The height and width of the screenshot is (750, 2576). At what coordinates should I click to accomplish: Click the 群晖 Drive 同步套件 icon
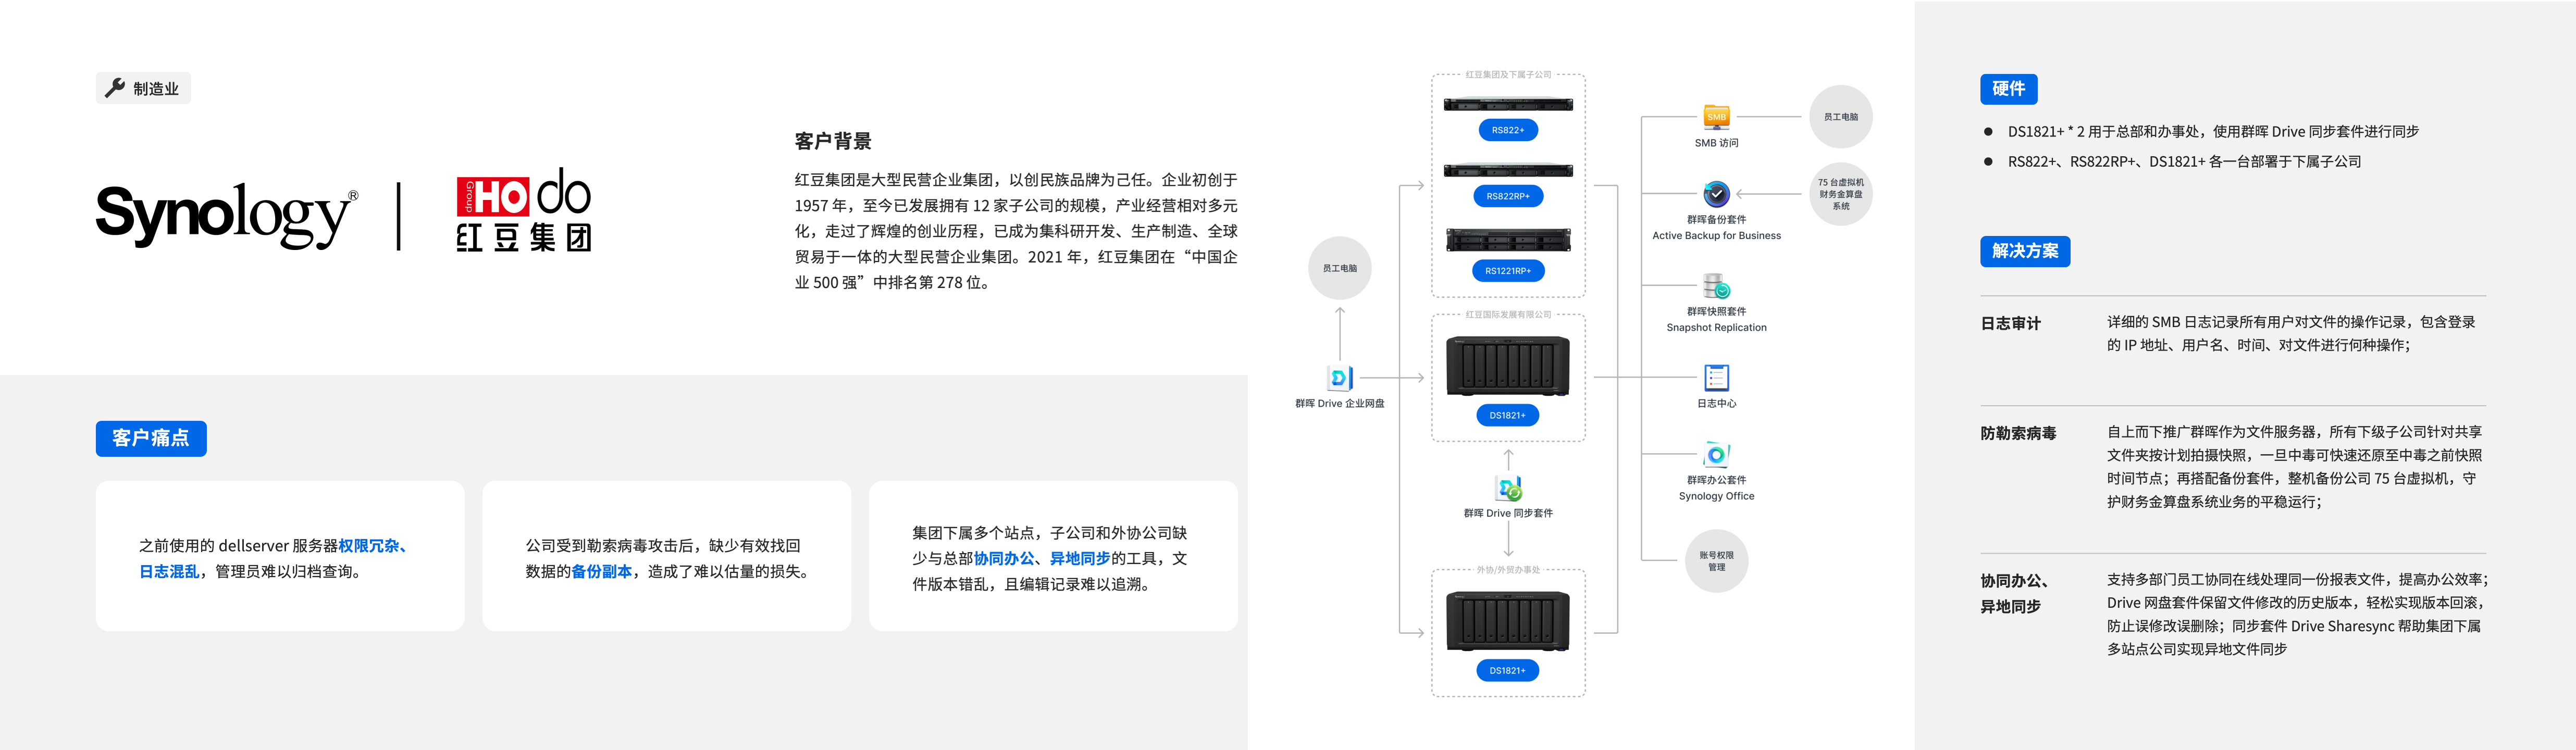click(1508, 488)
